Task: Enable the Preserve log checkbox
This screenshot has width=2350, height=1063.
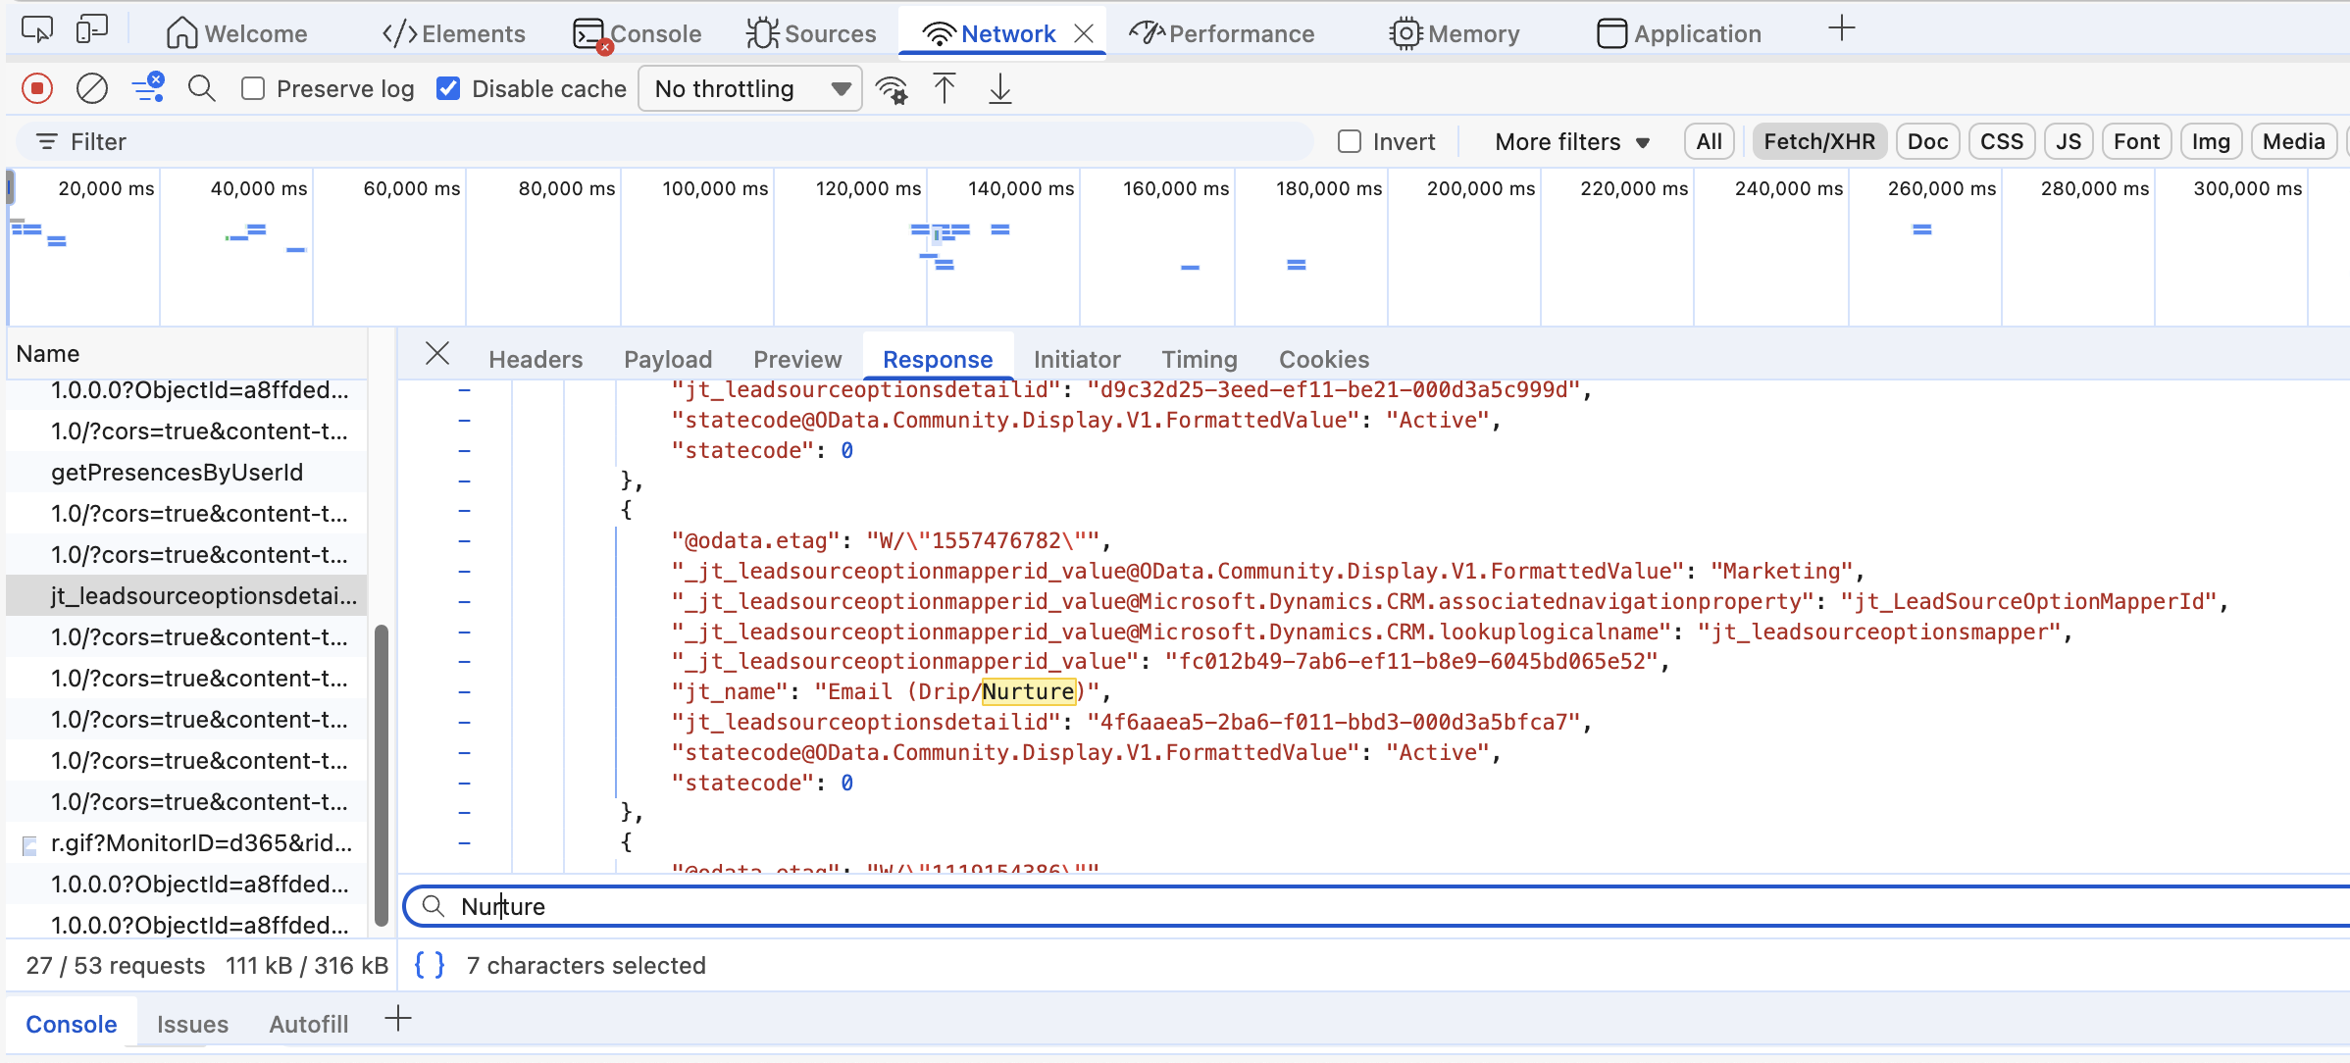Action: [253, 88]
